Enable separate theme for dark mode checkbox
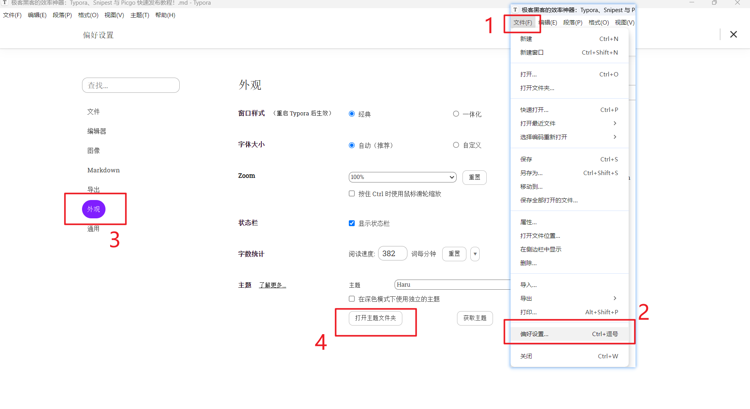Viewport: 750px width, 409px height. pyautogui.click(x=352, y=299)
